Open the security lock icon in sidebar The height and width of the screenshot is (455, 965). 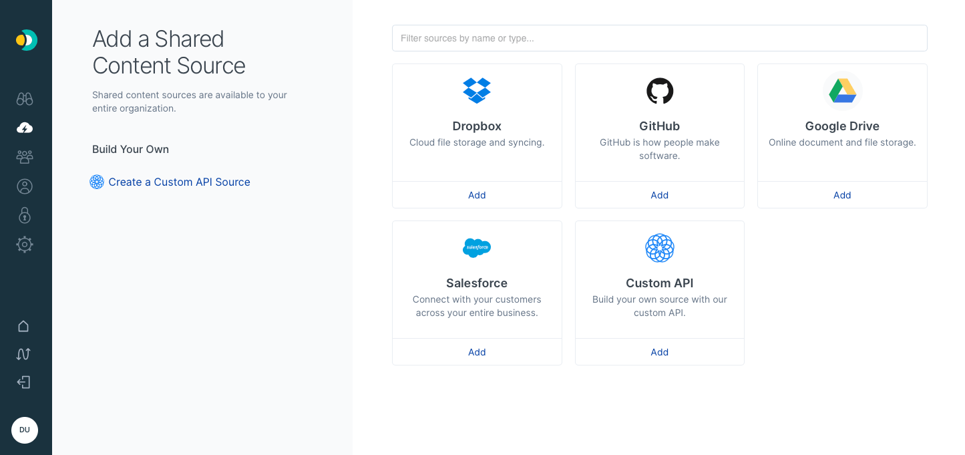tap(25, 215)
